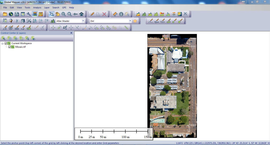Select the Mosaic.tif layer name
270x145 pixels.
click(x=20, y=47)
